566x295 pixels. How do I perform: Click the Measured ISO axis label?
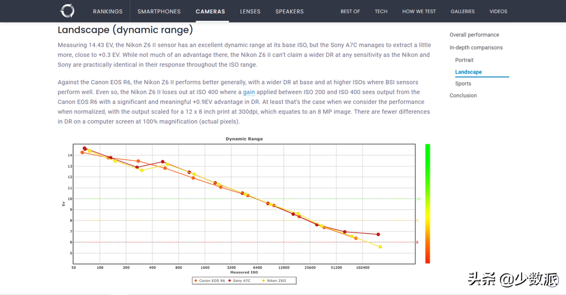point(244,272)
